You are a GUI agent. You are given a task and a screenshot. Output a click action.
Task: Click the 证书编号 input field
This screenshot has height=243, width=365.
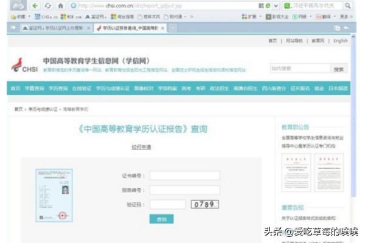point(184,176)
